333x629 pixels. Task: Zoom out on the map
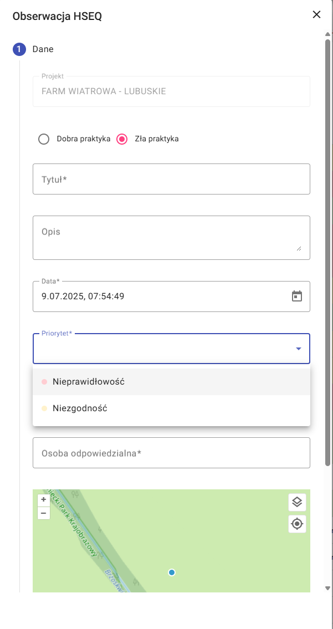click(44, 513)
